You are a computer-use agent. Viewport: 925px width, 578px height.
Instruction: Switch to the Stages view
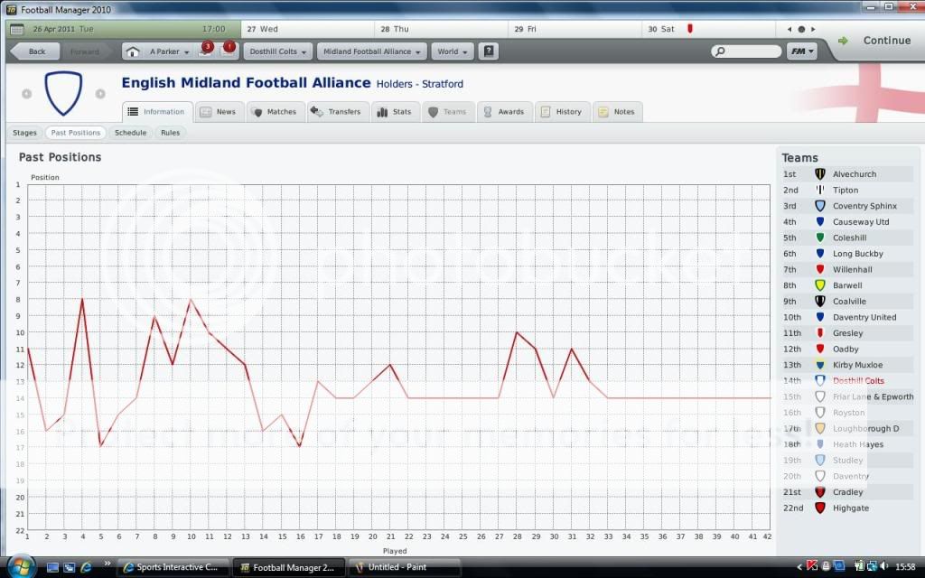[x=24, y=133]
